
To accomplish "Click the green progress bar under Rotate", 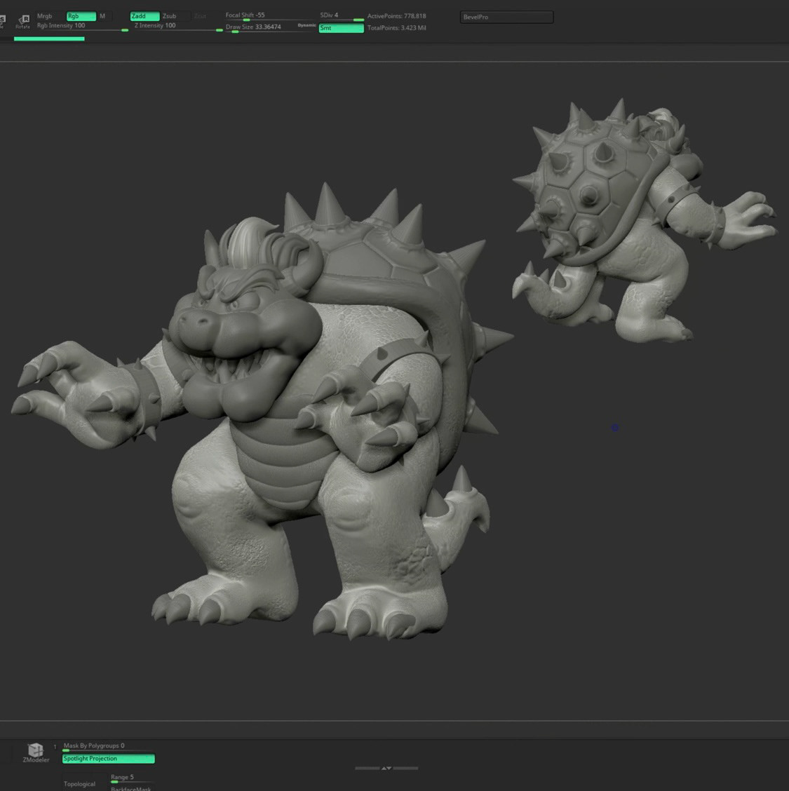I will pyautogui.click(x=49, y=39).
